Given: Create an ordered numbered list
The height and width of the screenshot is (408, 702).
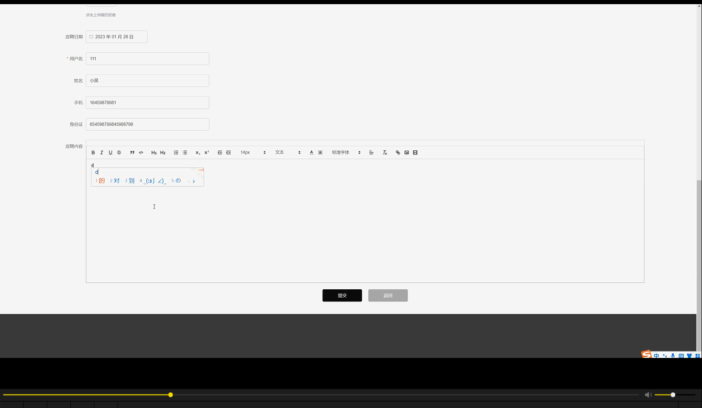Looking at the screenshot, I should click(176, 153).
